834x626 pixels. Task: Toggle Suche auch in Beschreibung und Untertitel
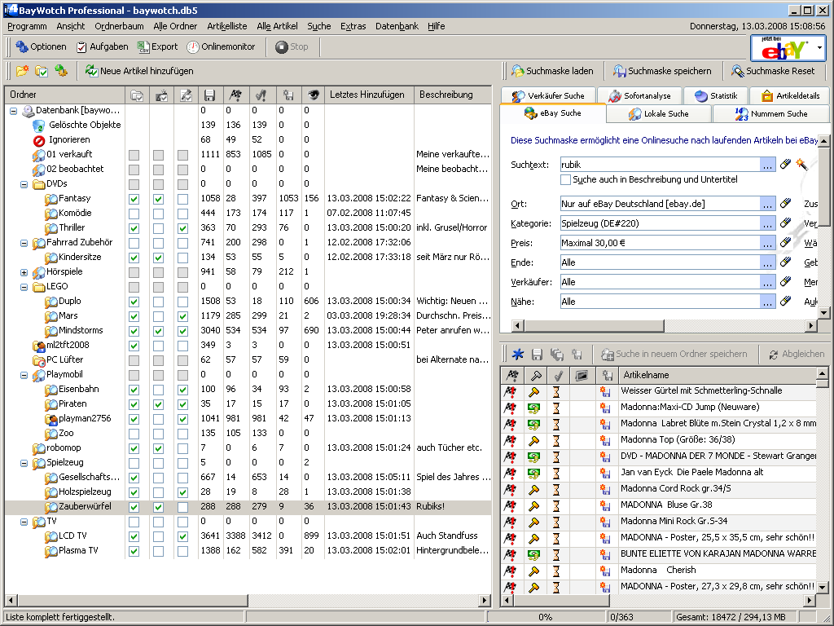point(565,180)
